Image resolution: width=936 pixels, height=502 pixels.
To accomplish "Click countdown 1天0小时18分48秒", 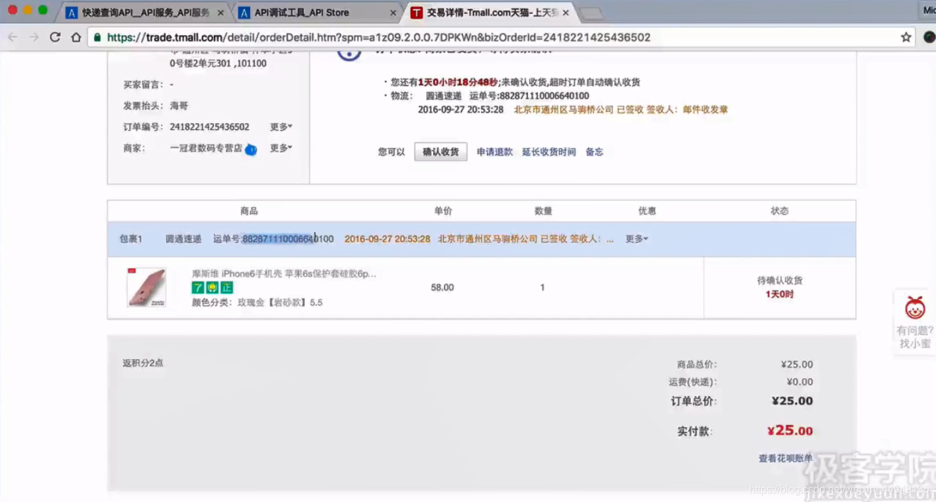I will click(x=458, y=82).
